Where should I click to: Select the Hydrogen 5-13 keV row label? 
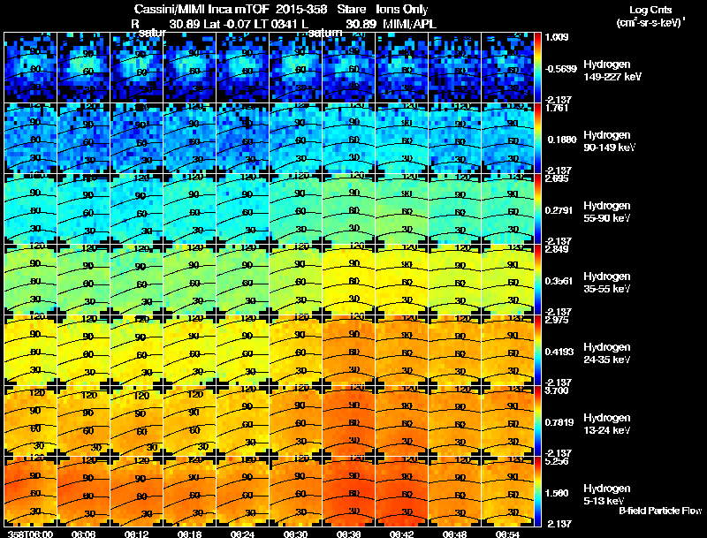pos(606,495)
